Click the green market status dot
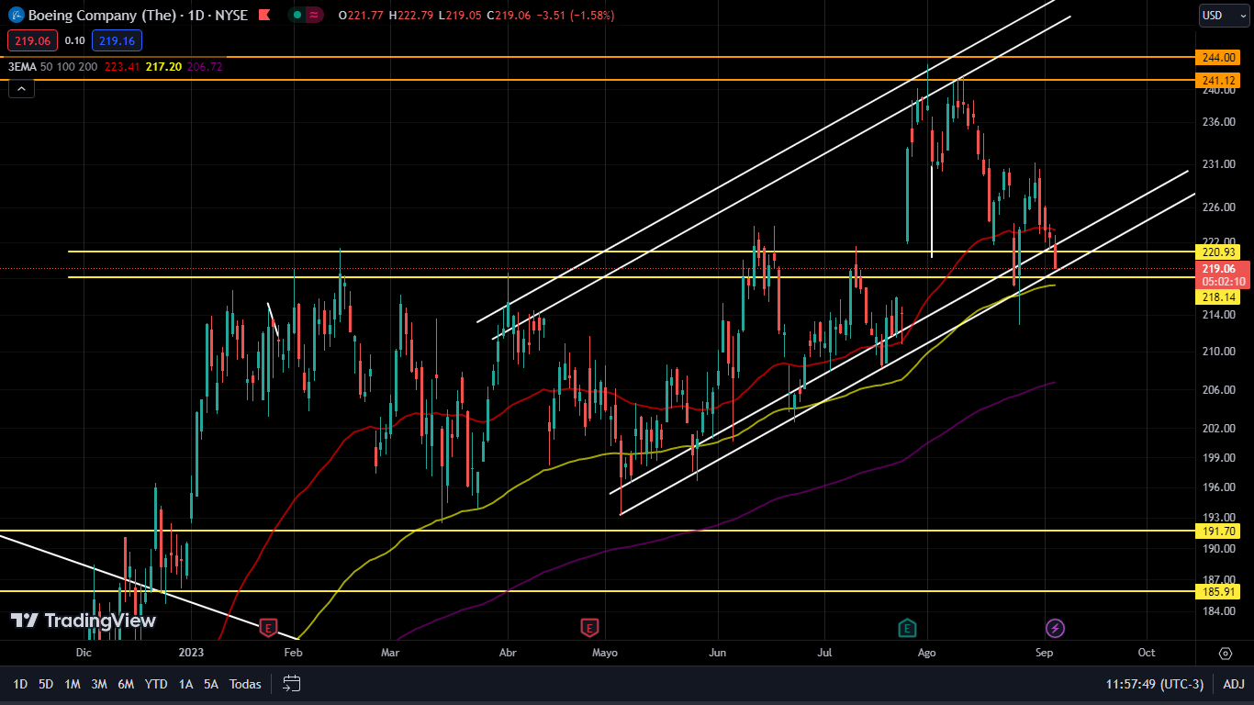Image resolution: width=1254 pixels, height=705 pixels. coord(297,15)
